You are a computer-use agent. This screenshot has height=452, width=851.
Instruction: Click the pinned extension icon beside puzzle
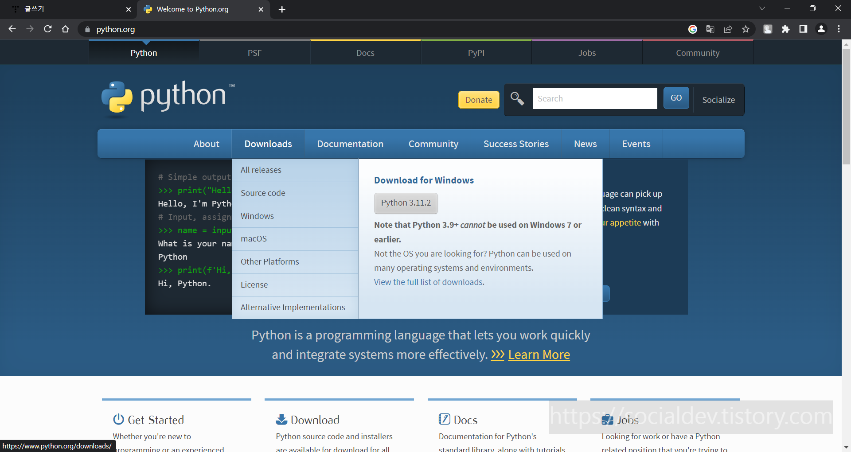(x=768, y=29)
